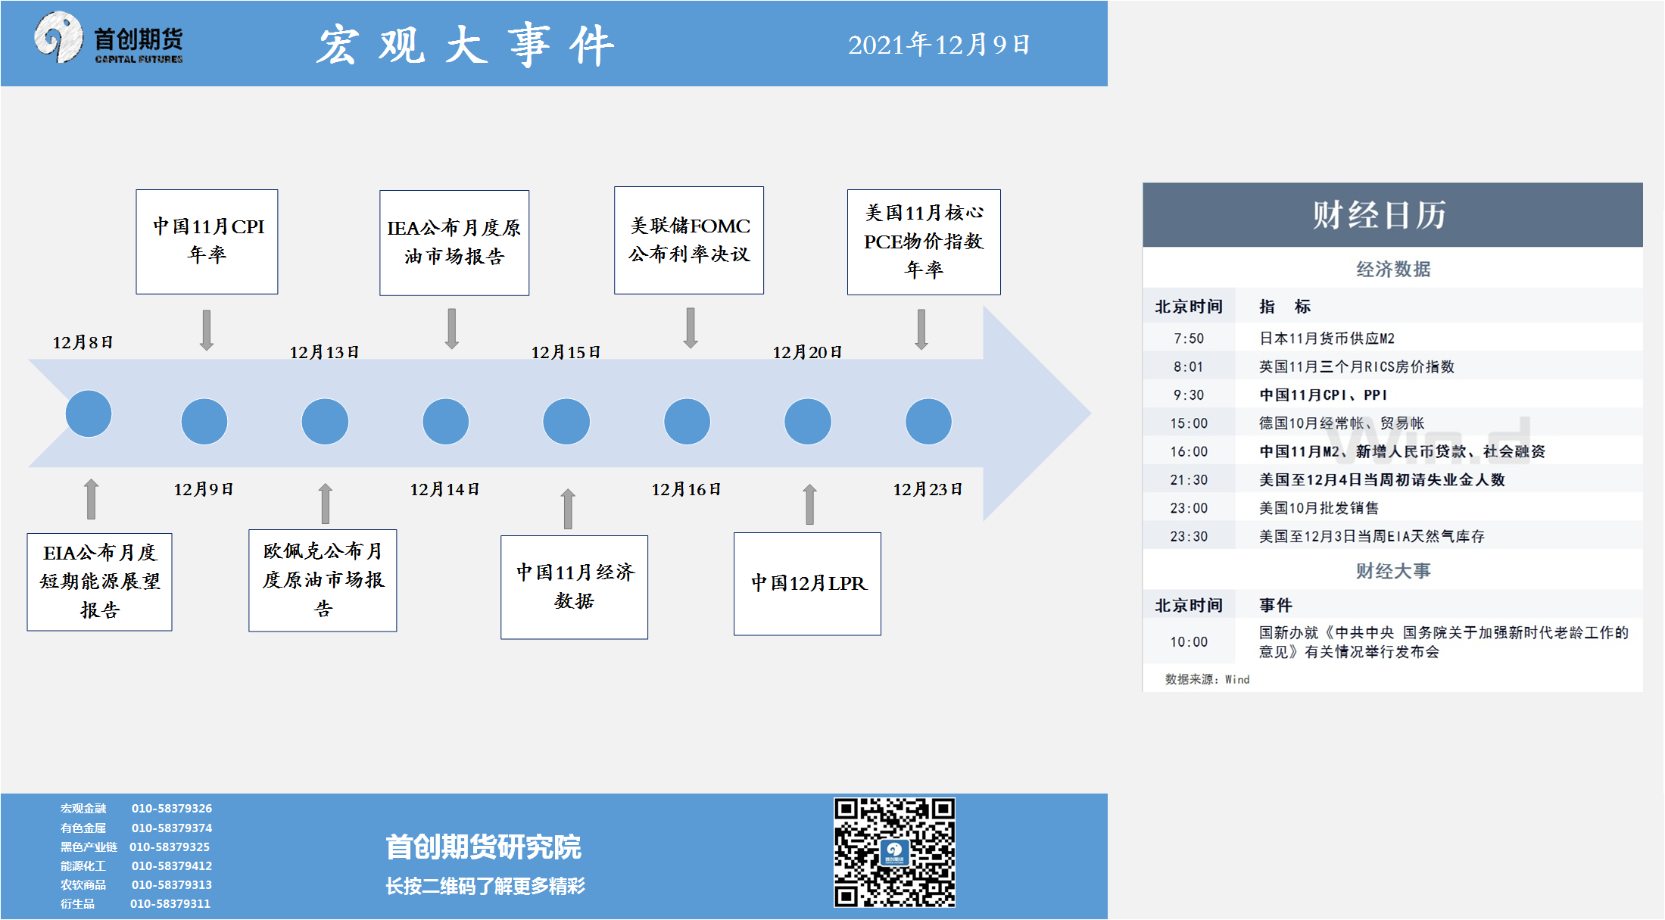Click the 日本11月货币供应M2 row
Image resolution: width=1665 pixels, height=920 pixels.
click(x=1392, y=338)
